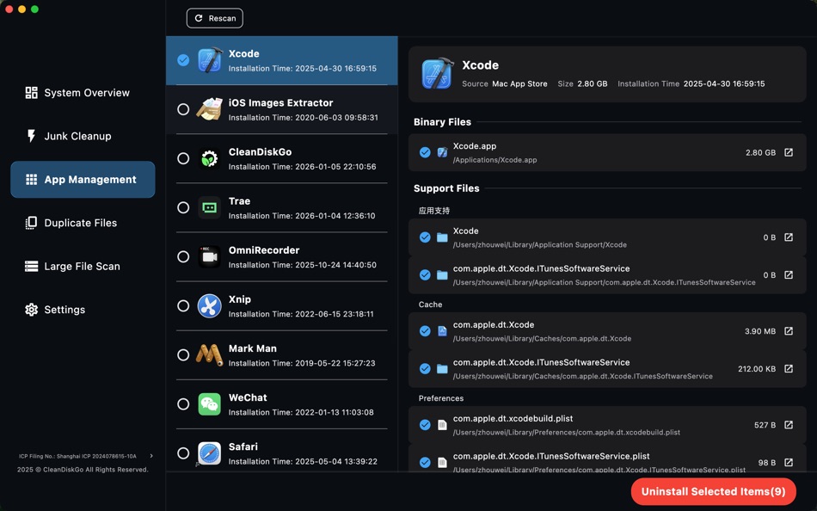817x511 pixels.
Task: Select the iOS Images Extractor radio button
Action: (183, 109)
